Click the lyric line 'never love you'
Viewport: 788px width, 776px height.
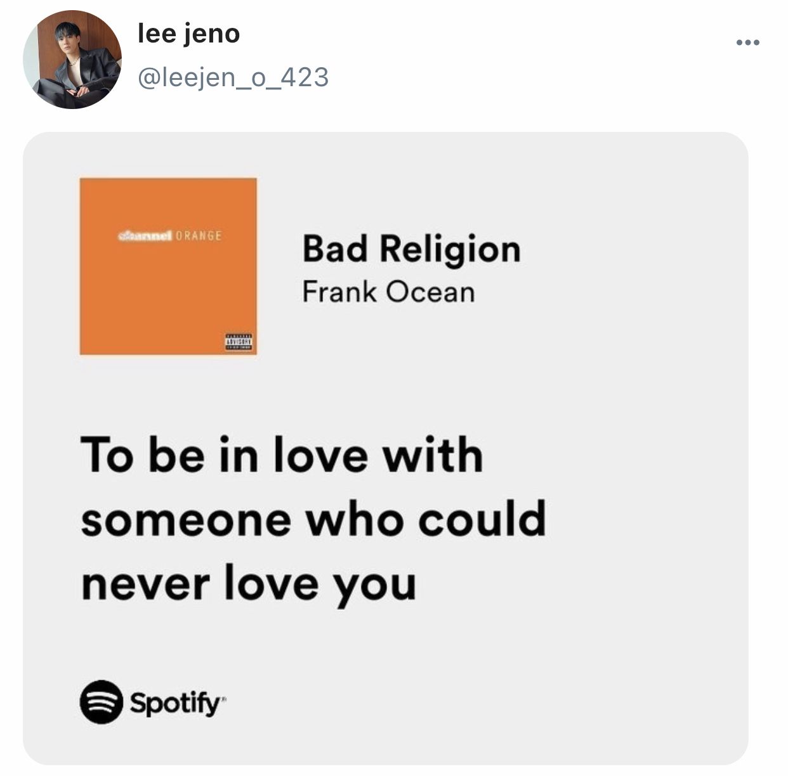[249, 585]
